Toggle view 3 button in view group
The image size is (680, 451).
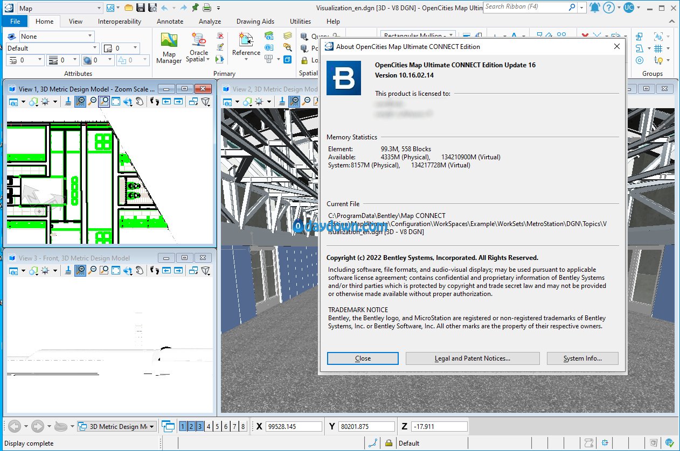(x=200, y=426)
